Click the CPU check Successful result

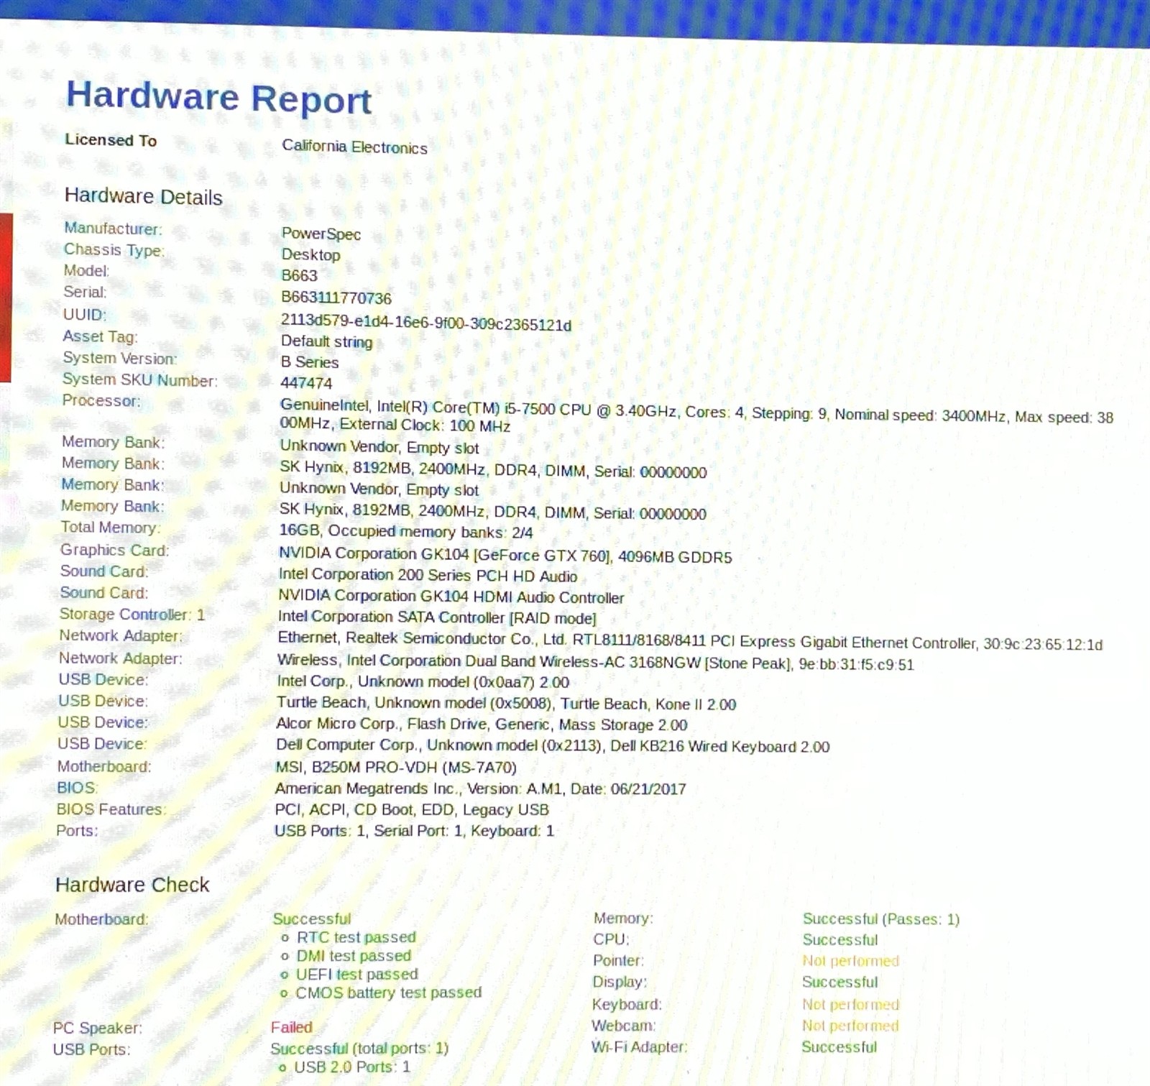click(x=840, y=939)
